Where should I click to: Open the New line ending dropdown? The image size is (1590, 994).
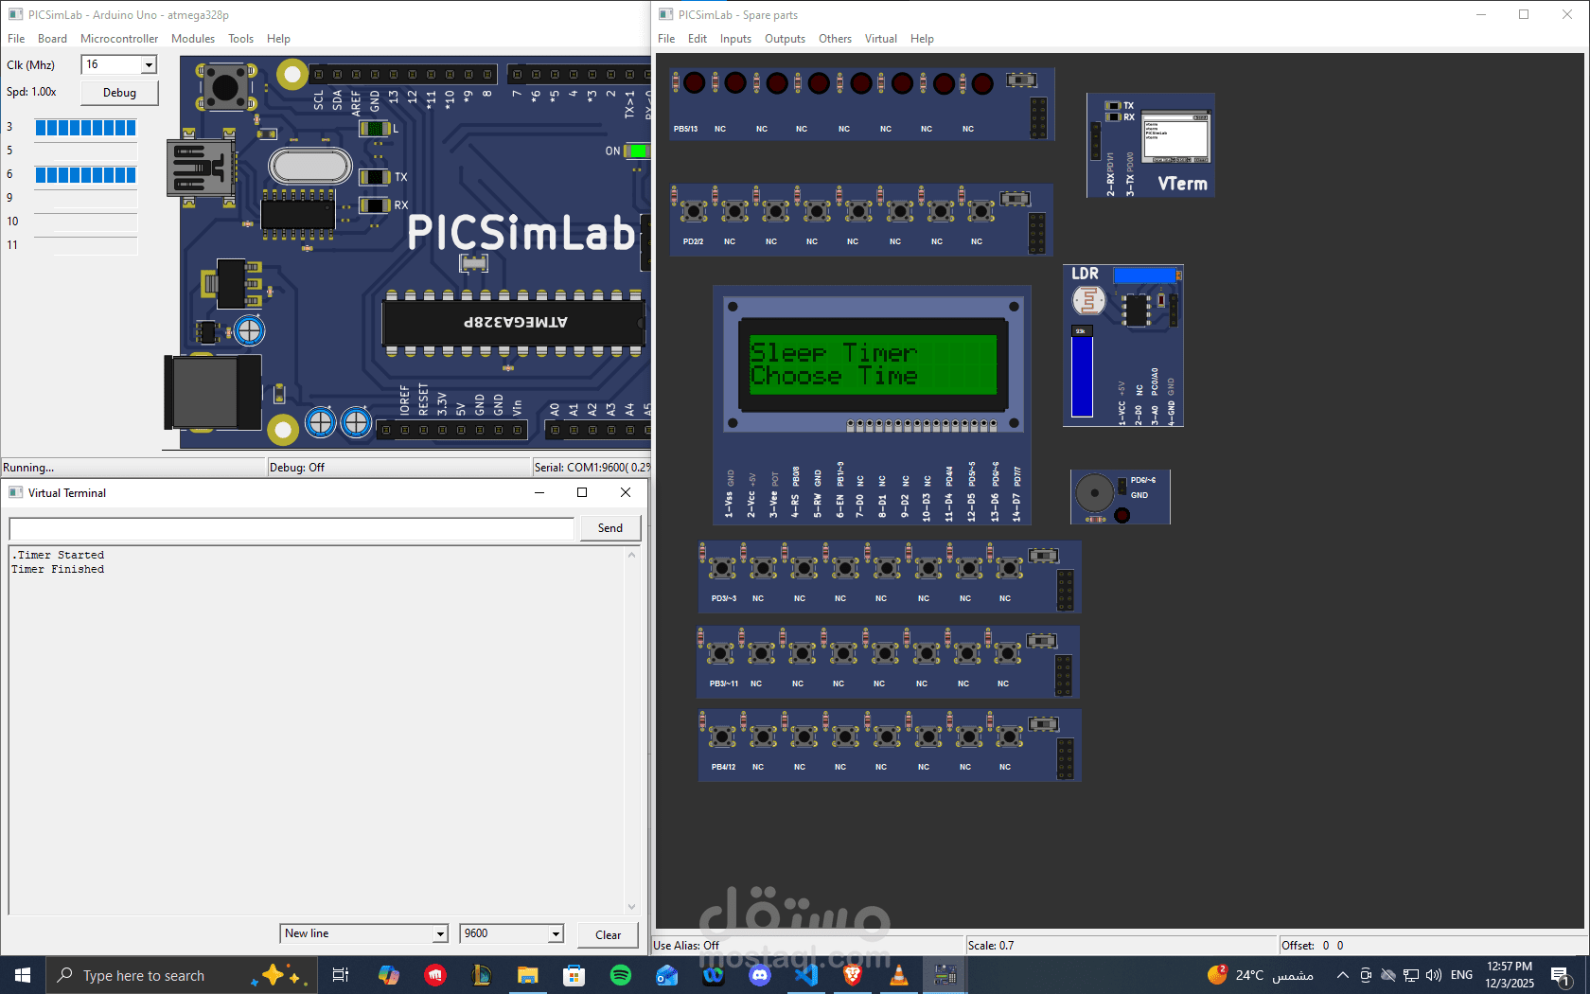pos(440,933)
